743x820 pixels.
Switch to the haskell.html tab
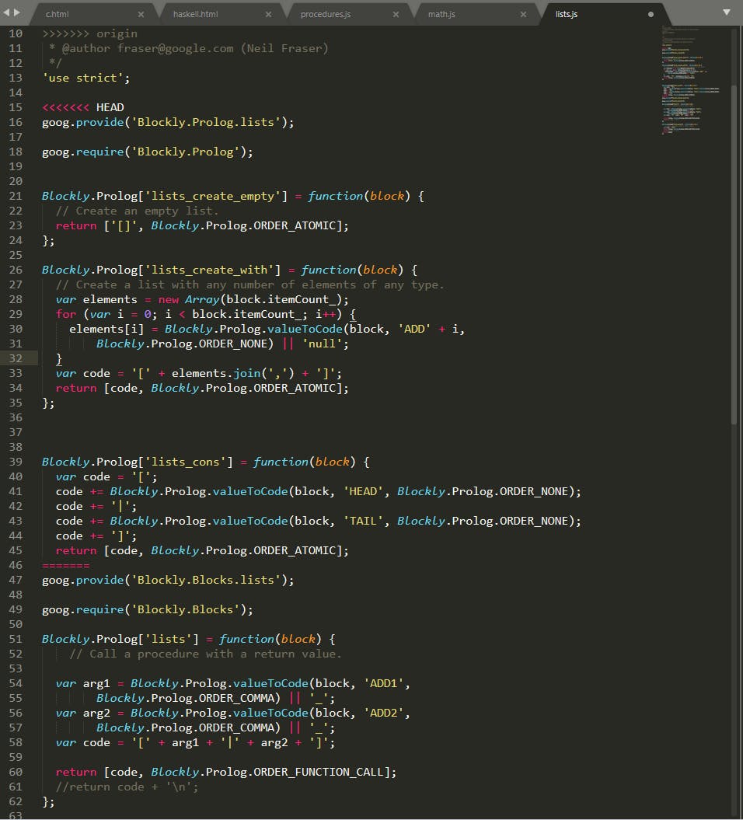tap(195, 14)
